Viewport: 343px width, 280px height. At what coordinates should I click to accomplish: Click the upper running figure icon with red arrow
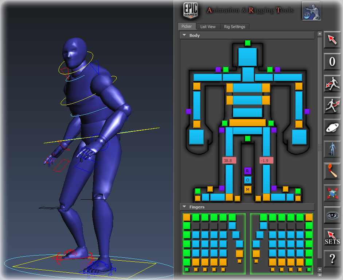[332, 84]
